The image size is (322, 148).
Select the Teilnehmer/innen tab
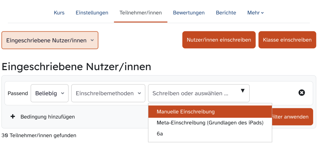tap(141, 13)
